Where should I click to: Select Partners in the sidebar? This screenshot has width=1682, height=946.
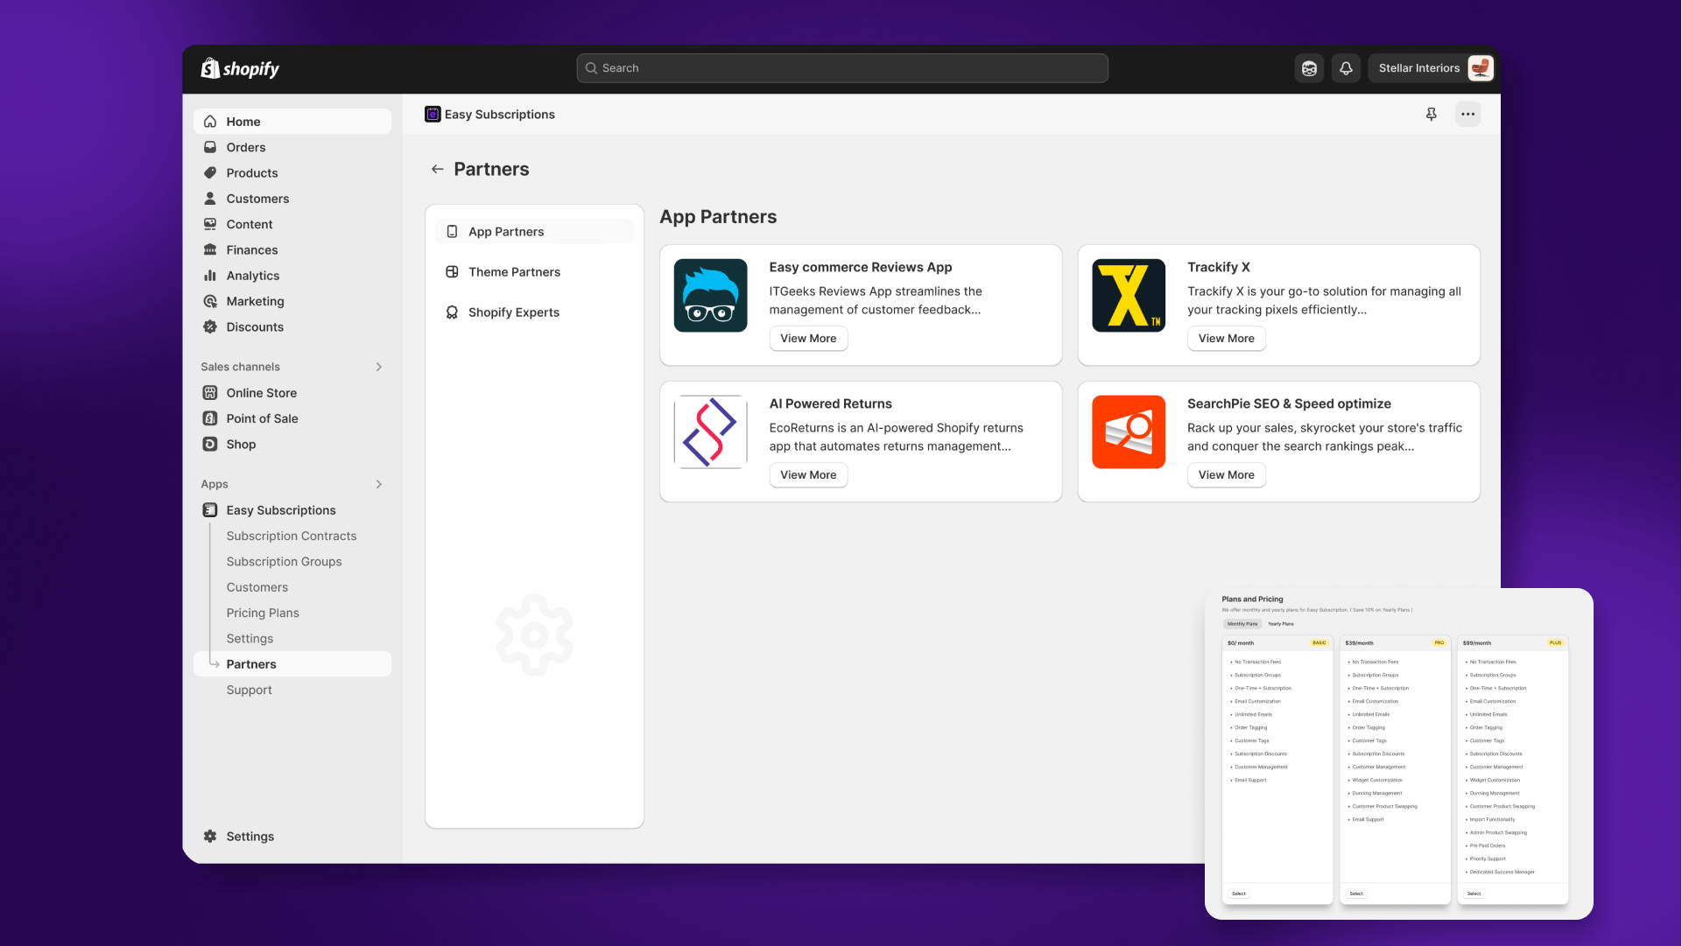pyautogui.click(x=292, y=664)
